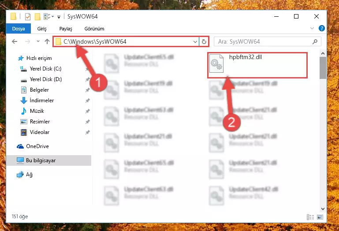Click the address bar showing C:\Windows\SysWOW64
This screenshot has width=339, height=231.
point(126,41)
